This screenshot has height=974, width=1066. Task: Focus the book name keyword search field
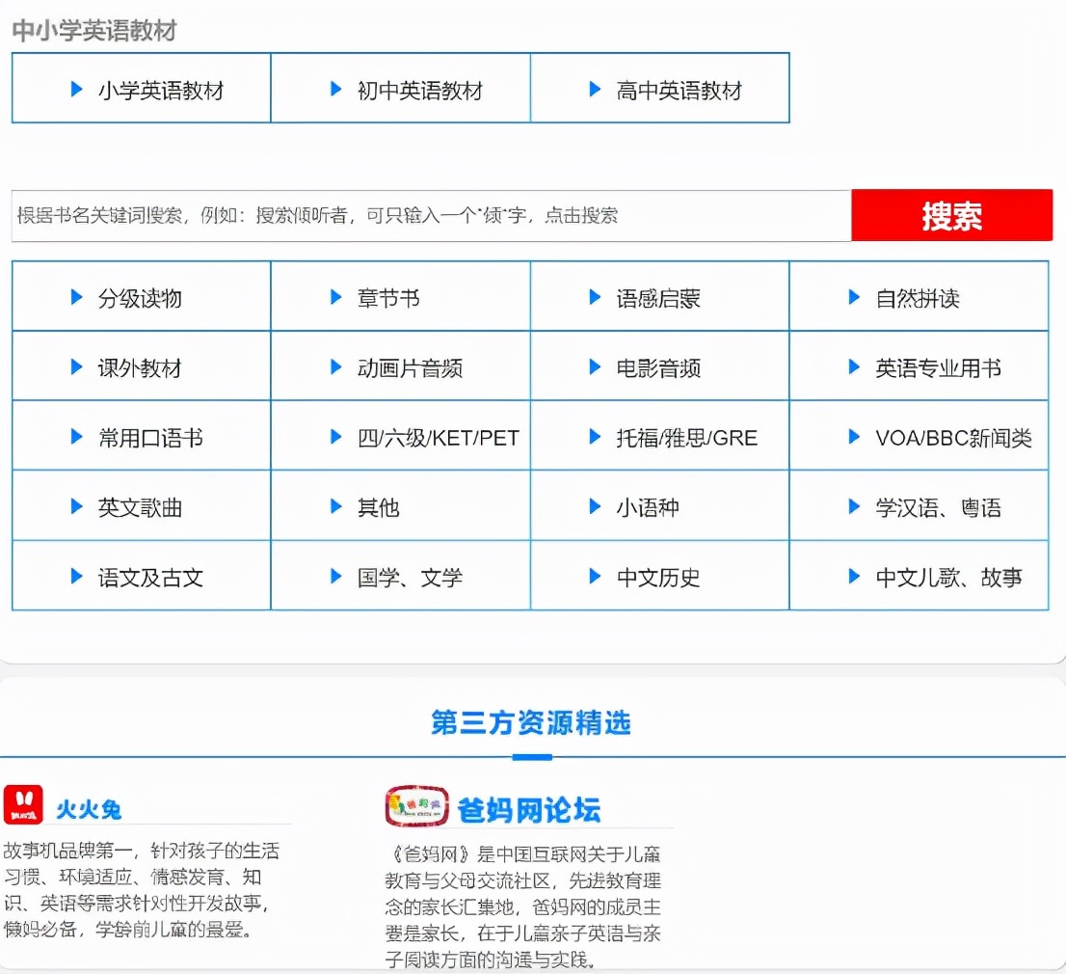click(431, 215)
